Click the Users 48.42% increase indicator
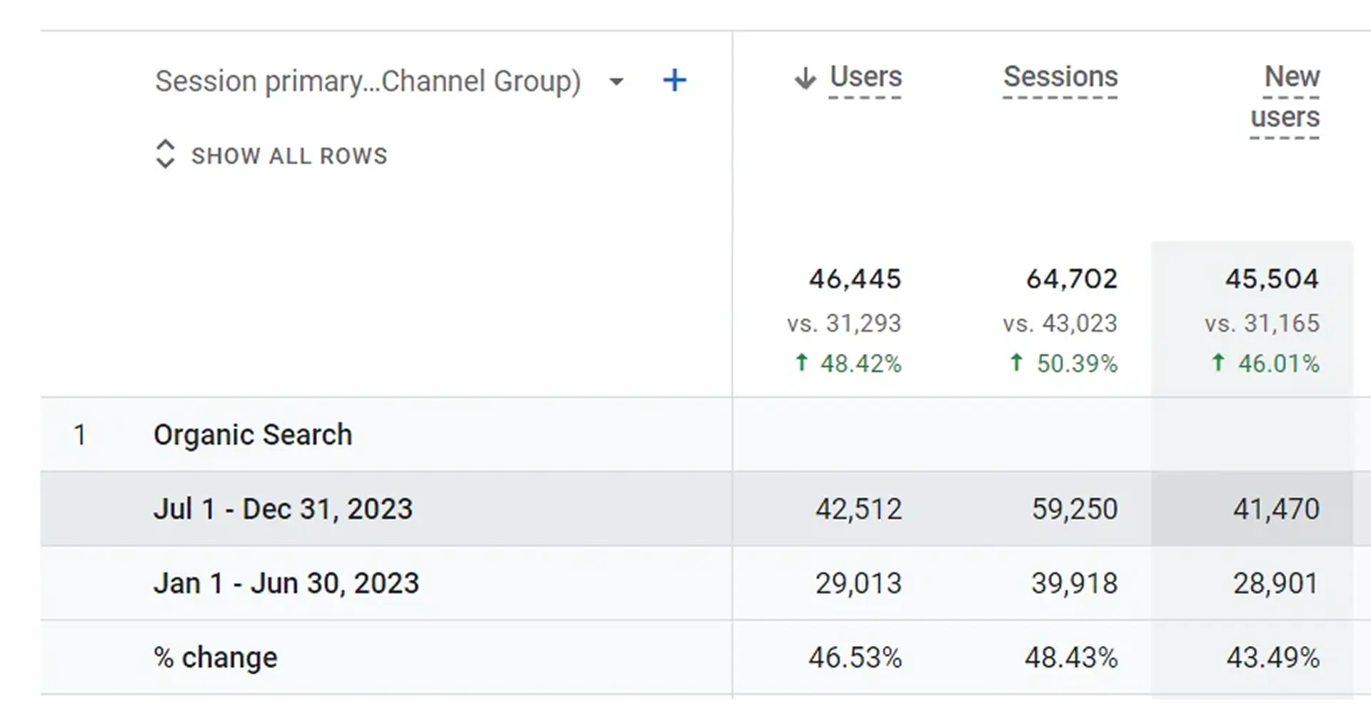The height and width of the screenshot is (716, 1371). click(848, 363)
